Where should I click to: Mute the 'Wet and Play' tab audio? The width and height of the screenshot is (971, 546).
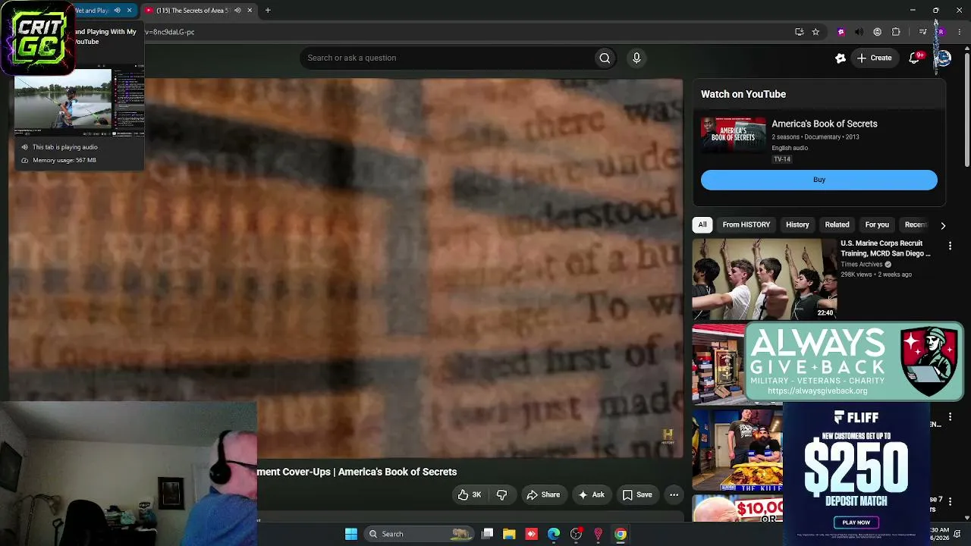click(117, 11)
